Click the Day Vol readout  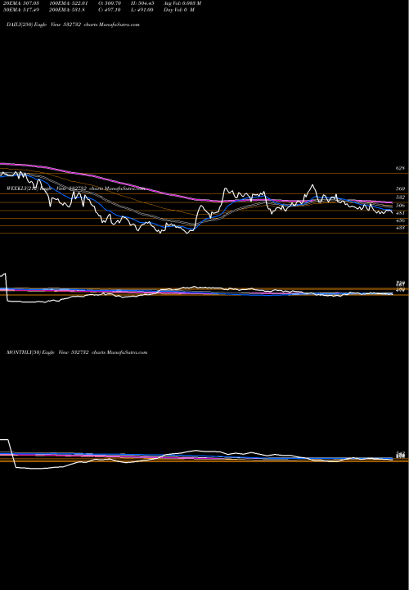(x=179, y=10)
